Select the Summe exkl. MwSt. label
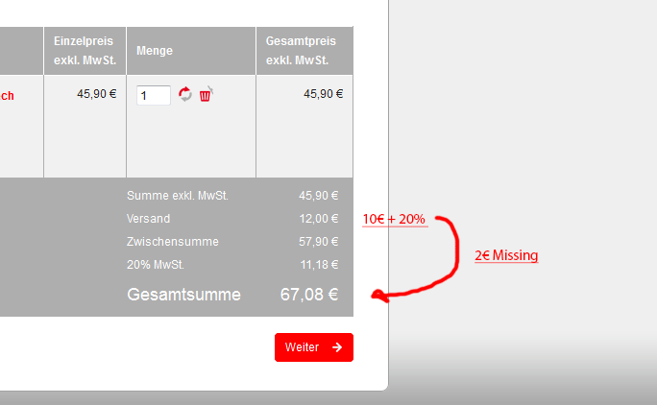The height and width of the screenshot is (405, 657). 178,196
